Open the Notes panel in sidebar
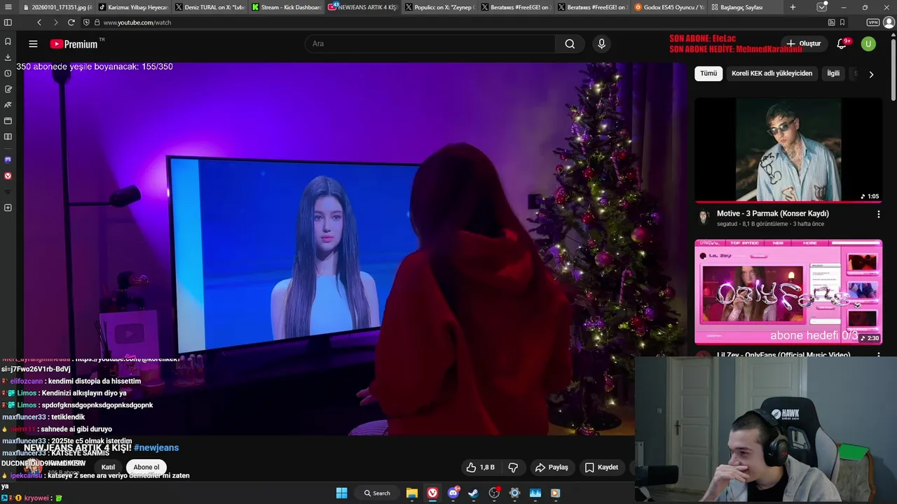 [x=8, y=89]
